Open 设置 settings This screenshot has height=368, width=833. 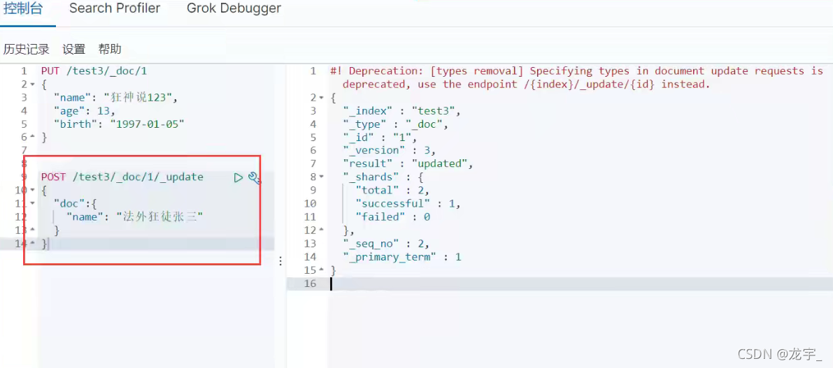pos(74,50)
